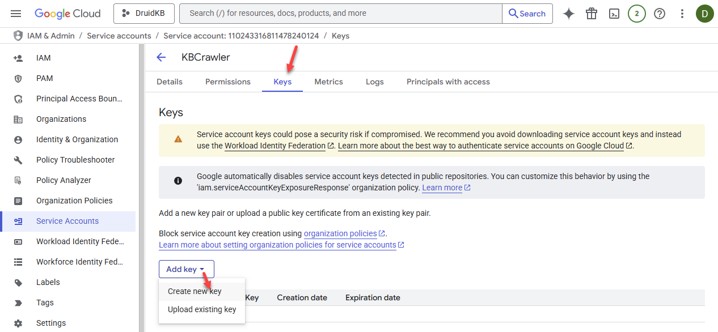Open the main navigation hamburger menu

coord(16,14)
